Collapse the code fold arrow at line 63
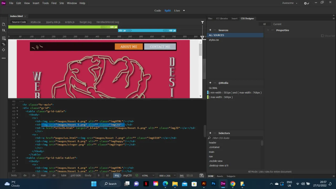The height and width of the screenshot is (189, 336). (17, 158)
